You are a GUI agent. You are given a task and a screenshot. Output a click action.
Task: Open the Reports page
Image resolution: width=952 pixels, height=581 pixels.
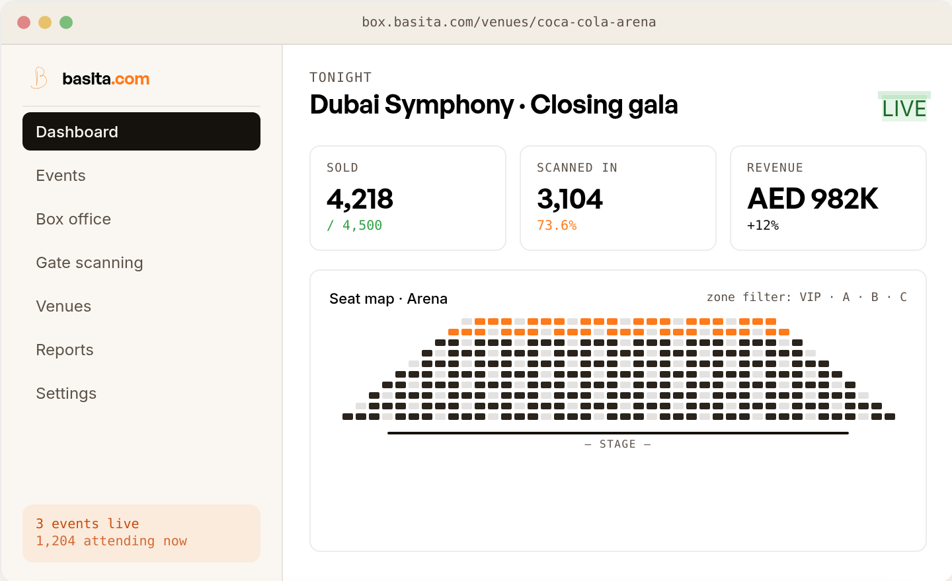65,350
